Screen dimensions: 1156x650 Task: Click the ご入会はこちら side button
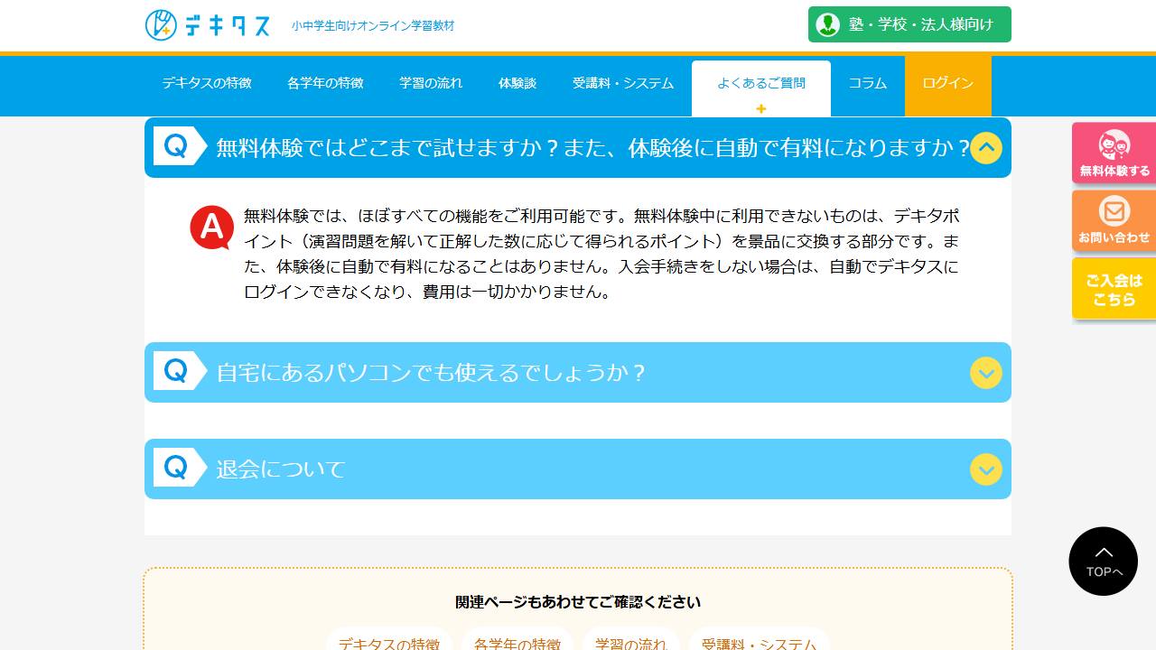[x=1114, y=289]
